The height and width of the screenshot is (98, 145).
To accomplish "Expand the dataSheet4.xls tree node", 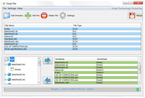I will point(6,75).
